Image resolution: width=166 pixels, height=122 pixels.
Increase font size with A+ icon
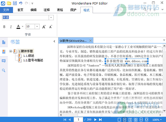click(x=44, y=27)
